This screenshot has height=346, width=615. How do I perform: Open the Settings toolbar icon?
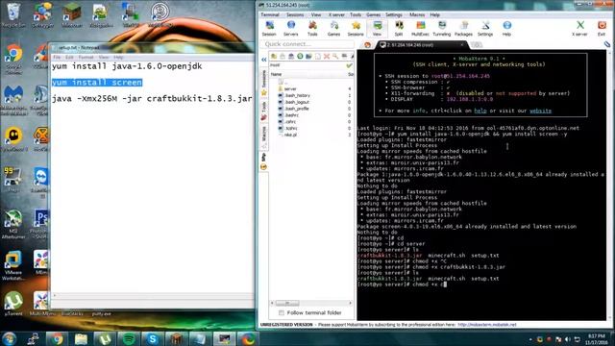pyautogui.click(x=485, y=28)
